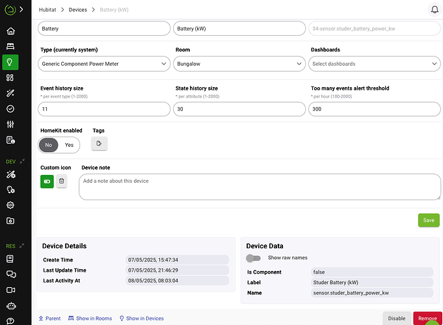Edit Event history size field

pyautogui.click(x=104, y=109)
